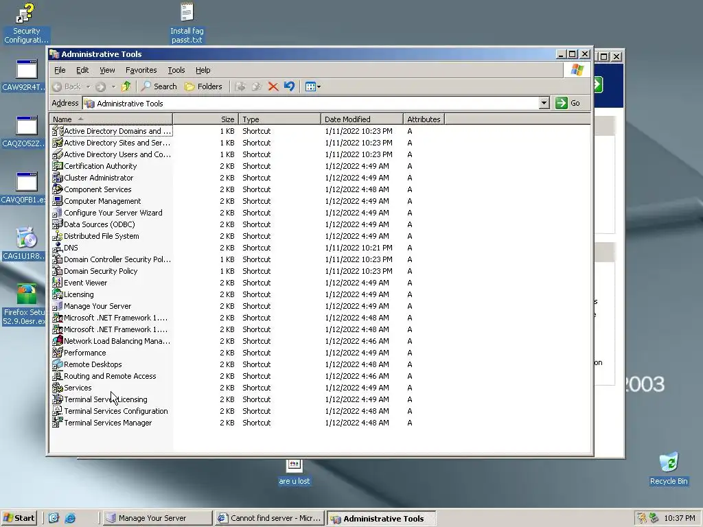
Task: Open the Tools menu
Action: coord(176,70)
